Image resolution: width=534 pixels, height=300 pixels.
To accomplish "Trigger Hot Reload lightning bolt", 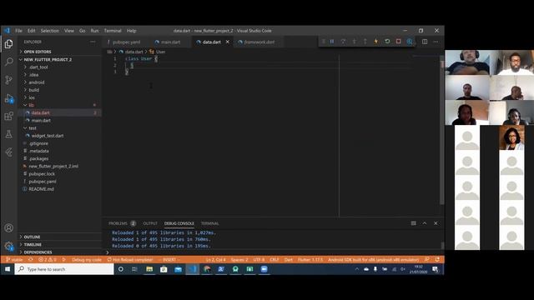I will [x=376, y=42].
